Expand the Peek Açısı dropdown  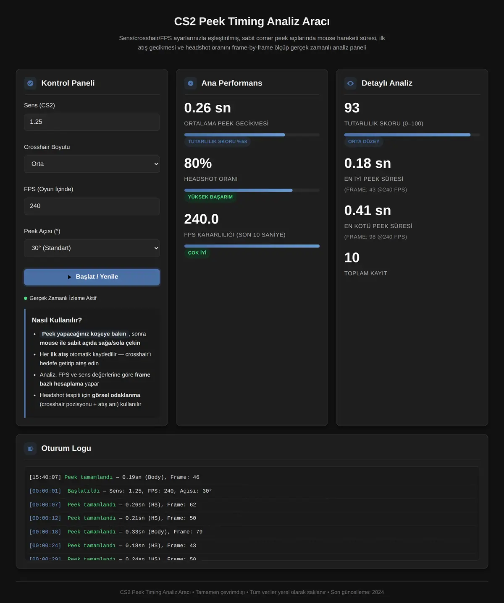pos(92,248)
